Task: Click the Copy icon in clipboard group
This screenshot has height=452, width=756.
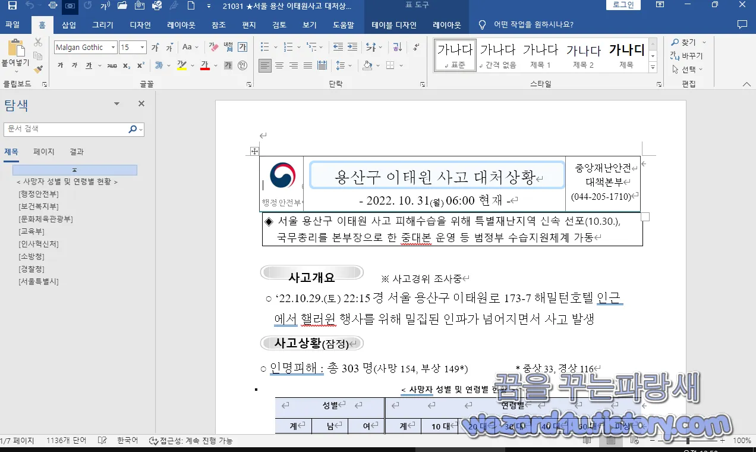Action: [39, 56]
